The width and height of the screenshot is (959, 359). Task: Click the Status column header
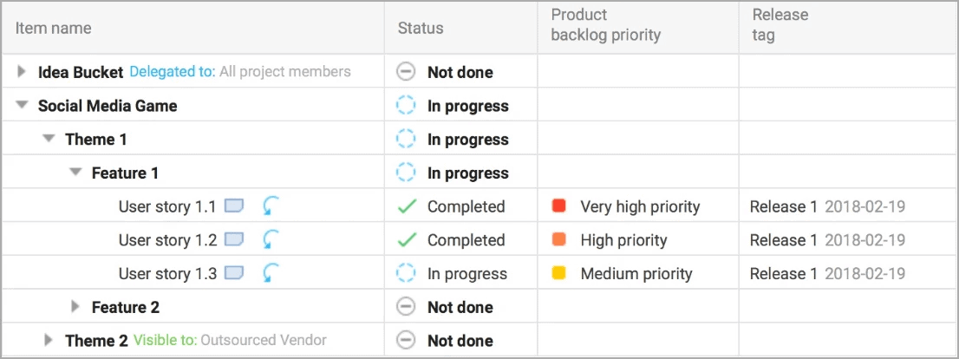(421, 28)
